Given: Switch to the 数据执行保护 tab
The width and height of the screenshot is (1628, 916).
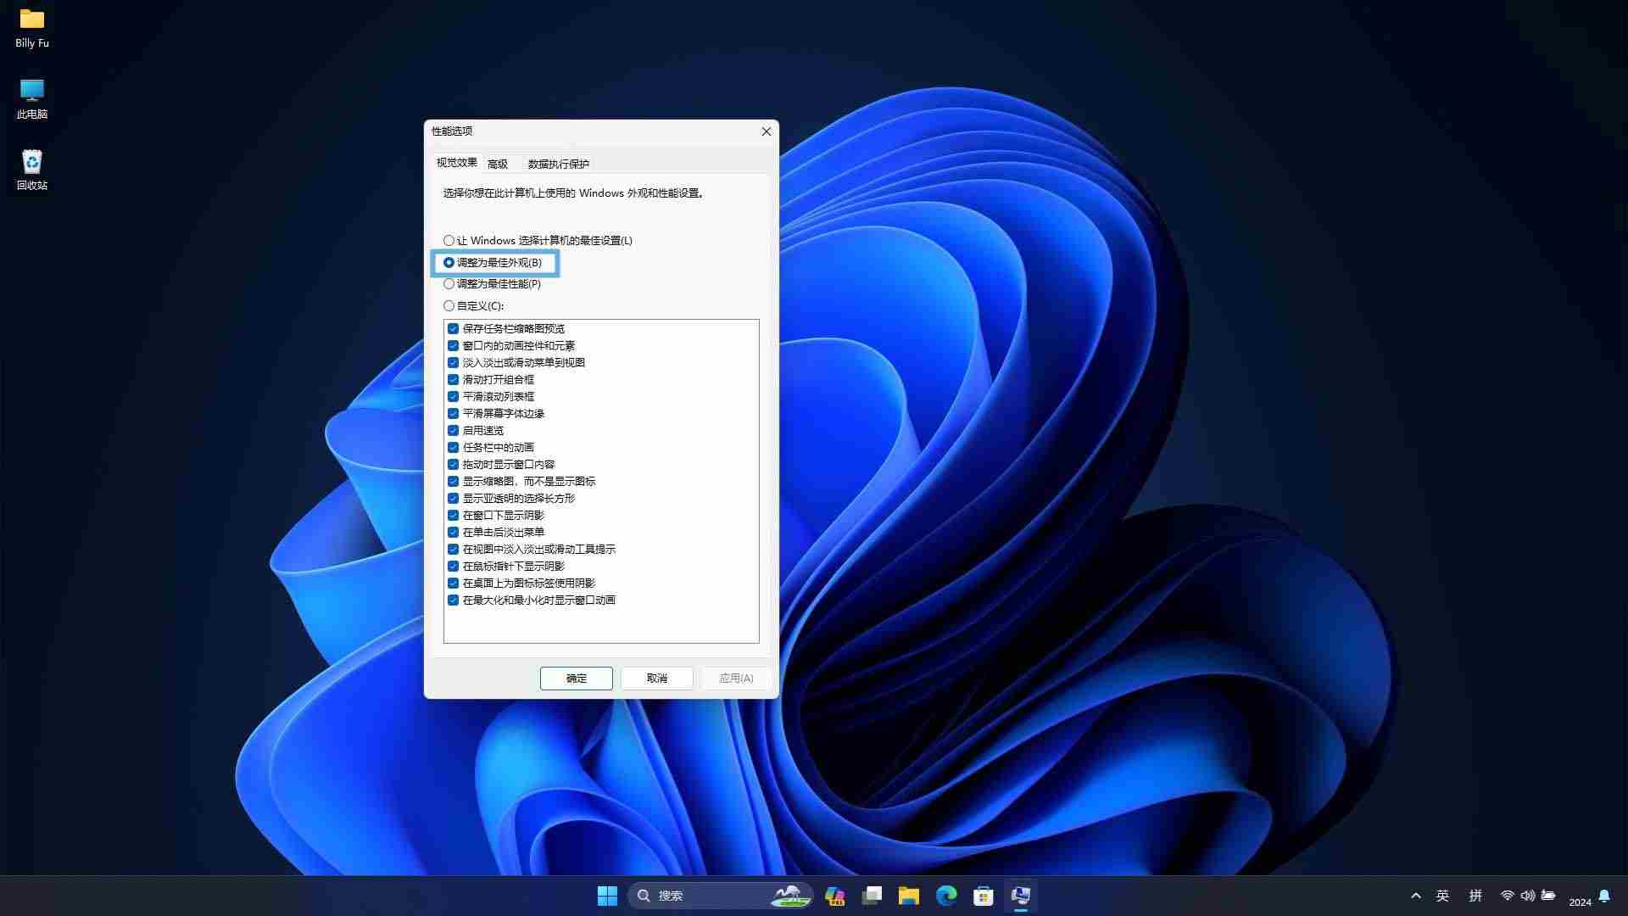Looking at the screenshot, I should [x=558, y=164].
